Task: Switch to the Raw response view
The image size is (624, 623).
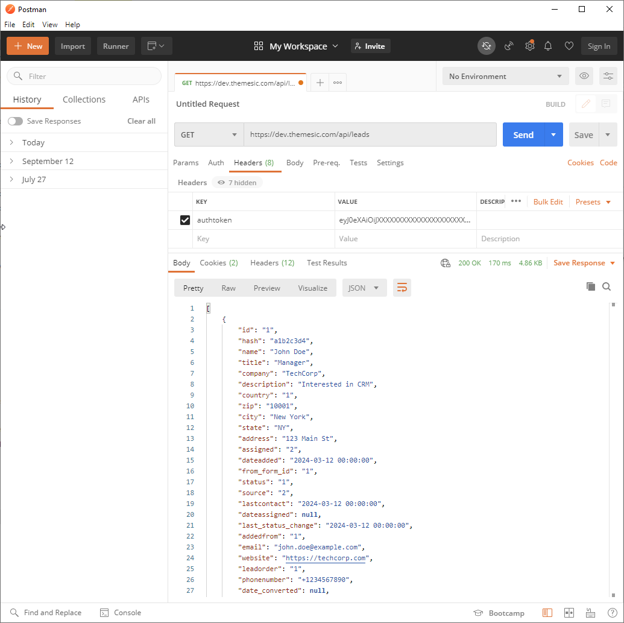Action: 228,288
